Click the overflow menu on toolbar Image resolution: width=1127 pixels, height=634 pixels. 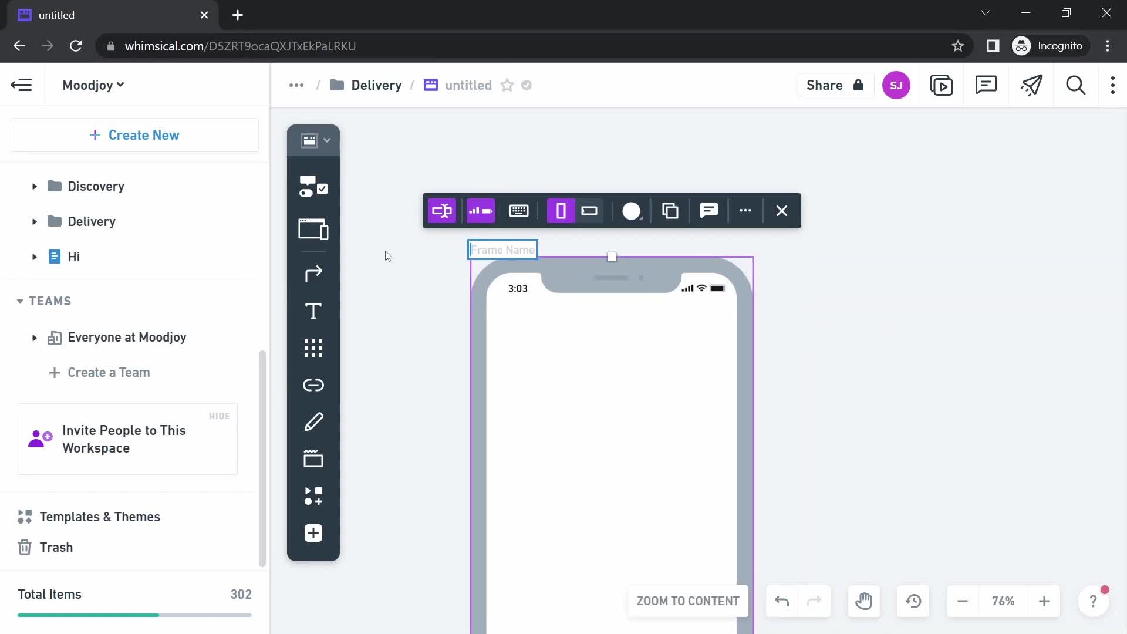click(x=745, y=211)
